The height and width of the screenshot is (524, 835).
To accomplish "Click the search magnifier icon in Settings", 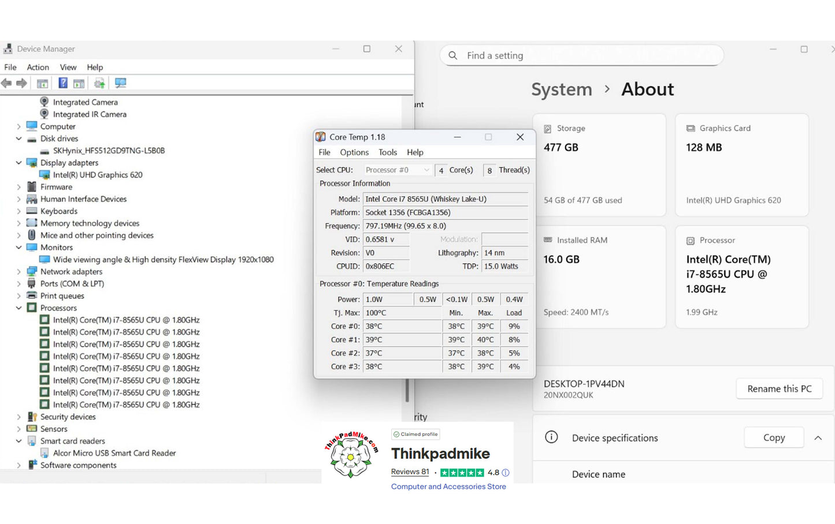I will (x=453, y=55).
